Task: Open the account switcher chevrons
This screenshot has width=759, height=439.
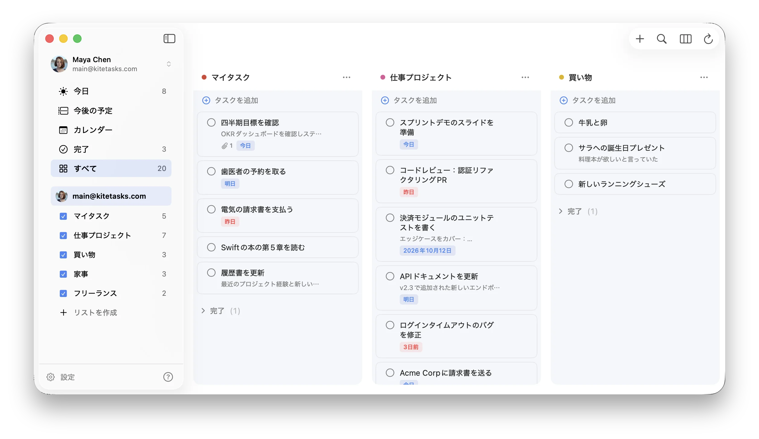Action: click(168, 64)
